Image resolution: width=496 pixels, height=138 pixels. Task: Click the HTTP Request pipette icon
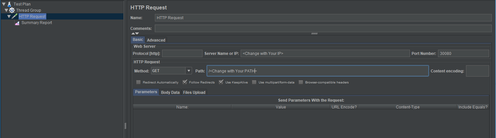coord(15,17)
